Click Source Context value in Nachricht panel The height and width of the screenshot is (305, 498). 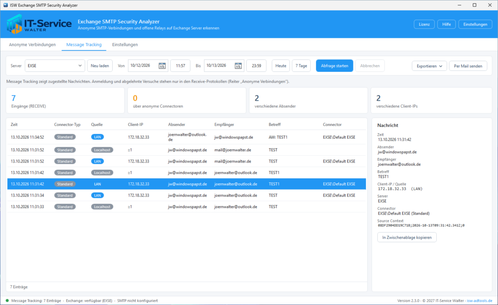coord(421,225)
